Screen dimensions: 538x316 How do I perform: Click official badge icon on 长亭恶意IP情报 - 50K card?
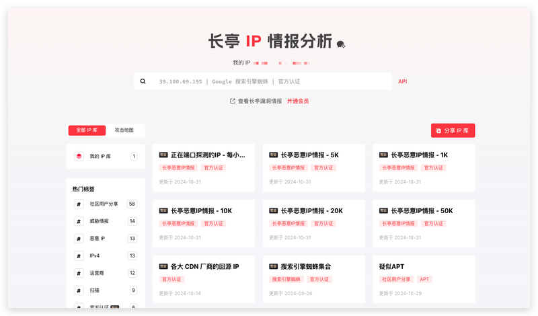383,210
